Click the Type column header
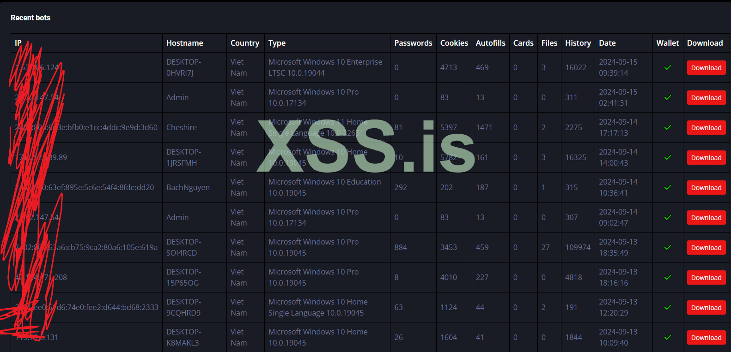Viewport: 731px width, 352px height. click(277, 43)
